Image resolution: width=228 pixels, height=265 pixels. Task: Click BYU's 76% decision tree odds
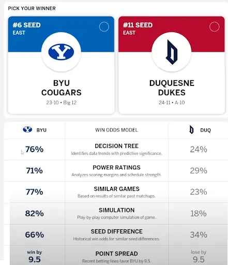point(34,149)
